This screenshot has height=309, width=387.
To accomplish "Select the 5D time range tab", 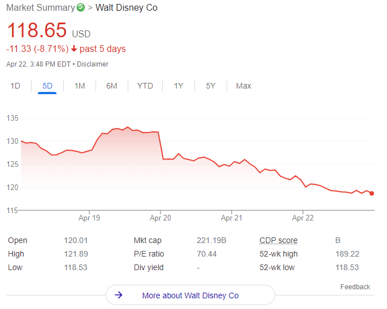I will 47,86.
